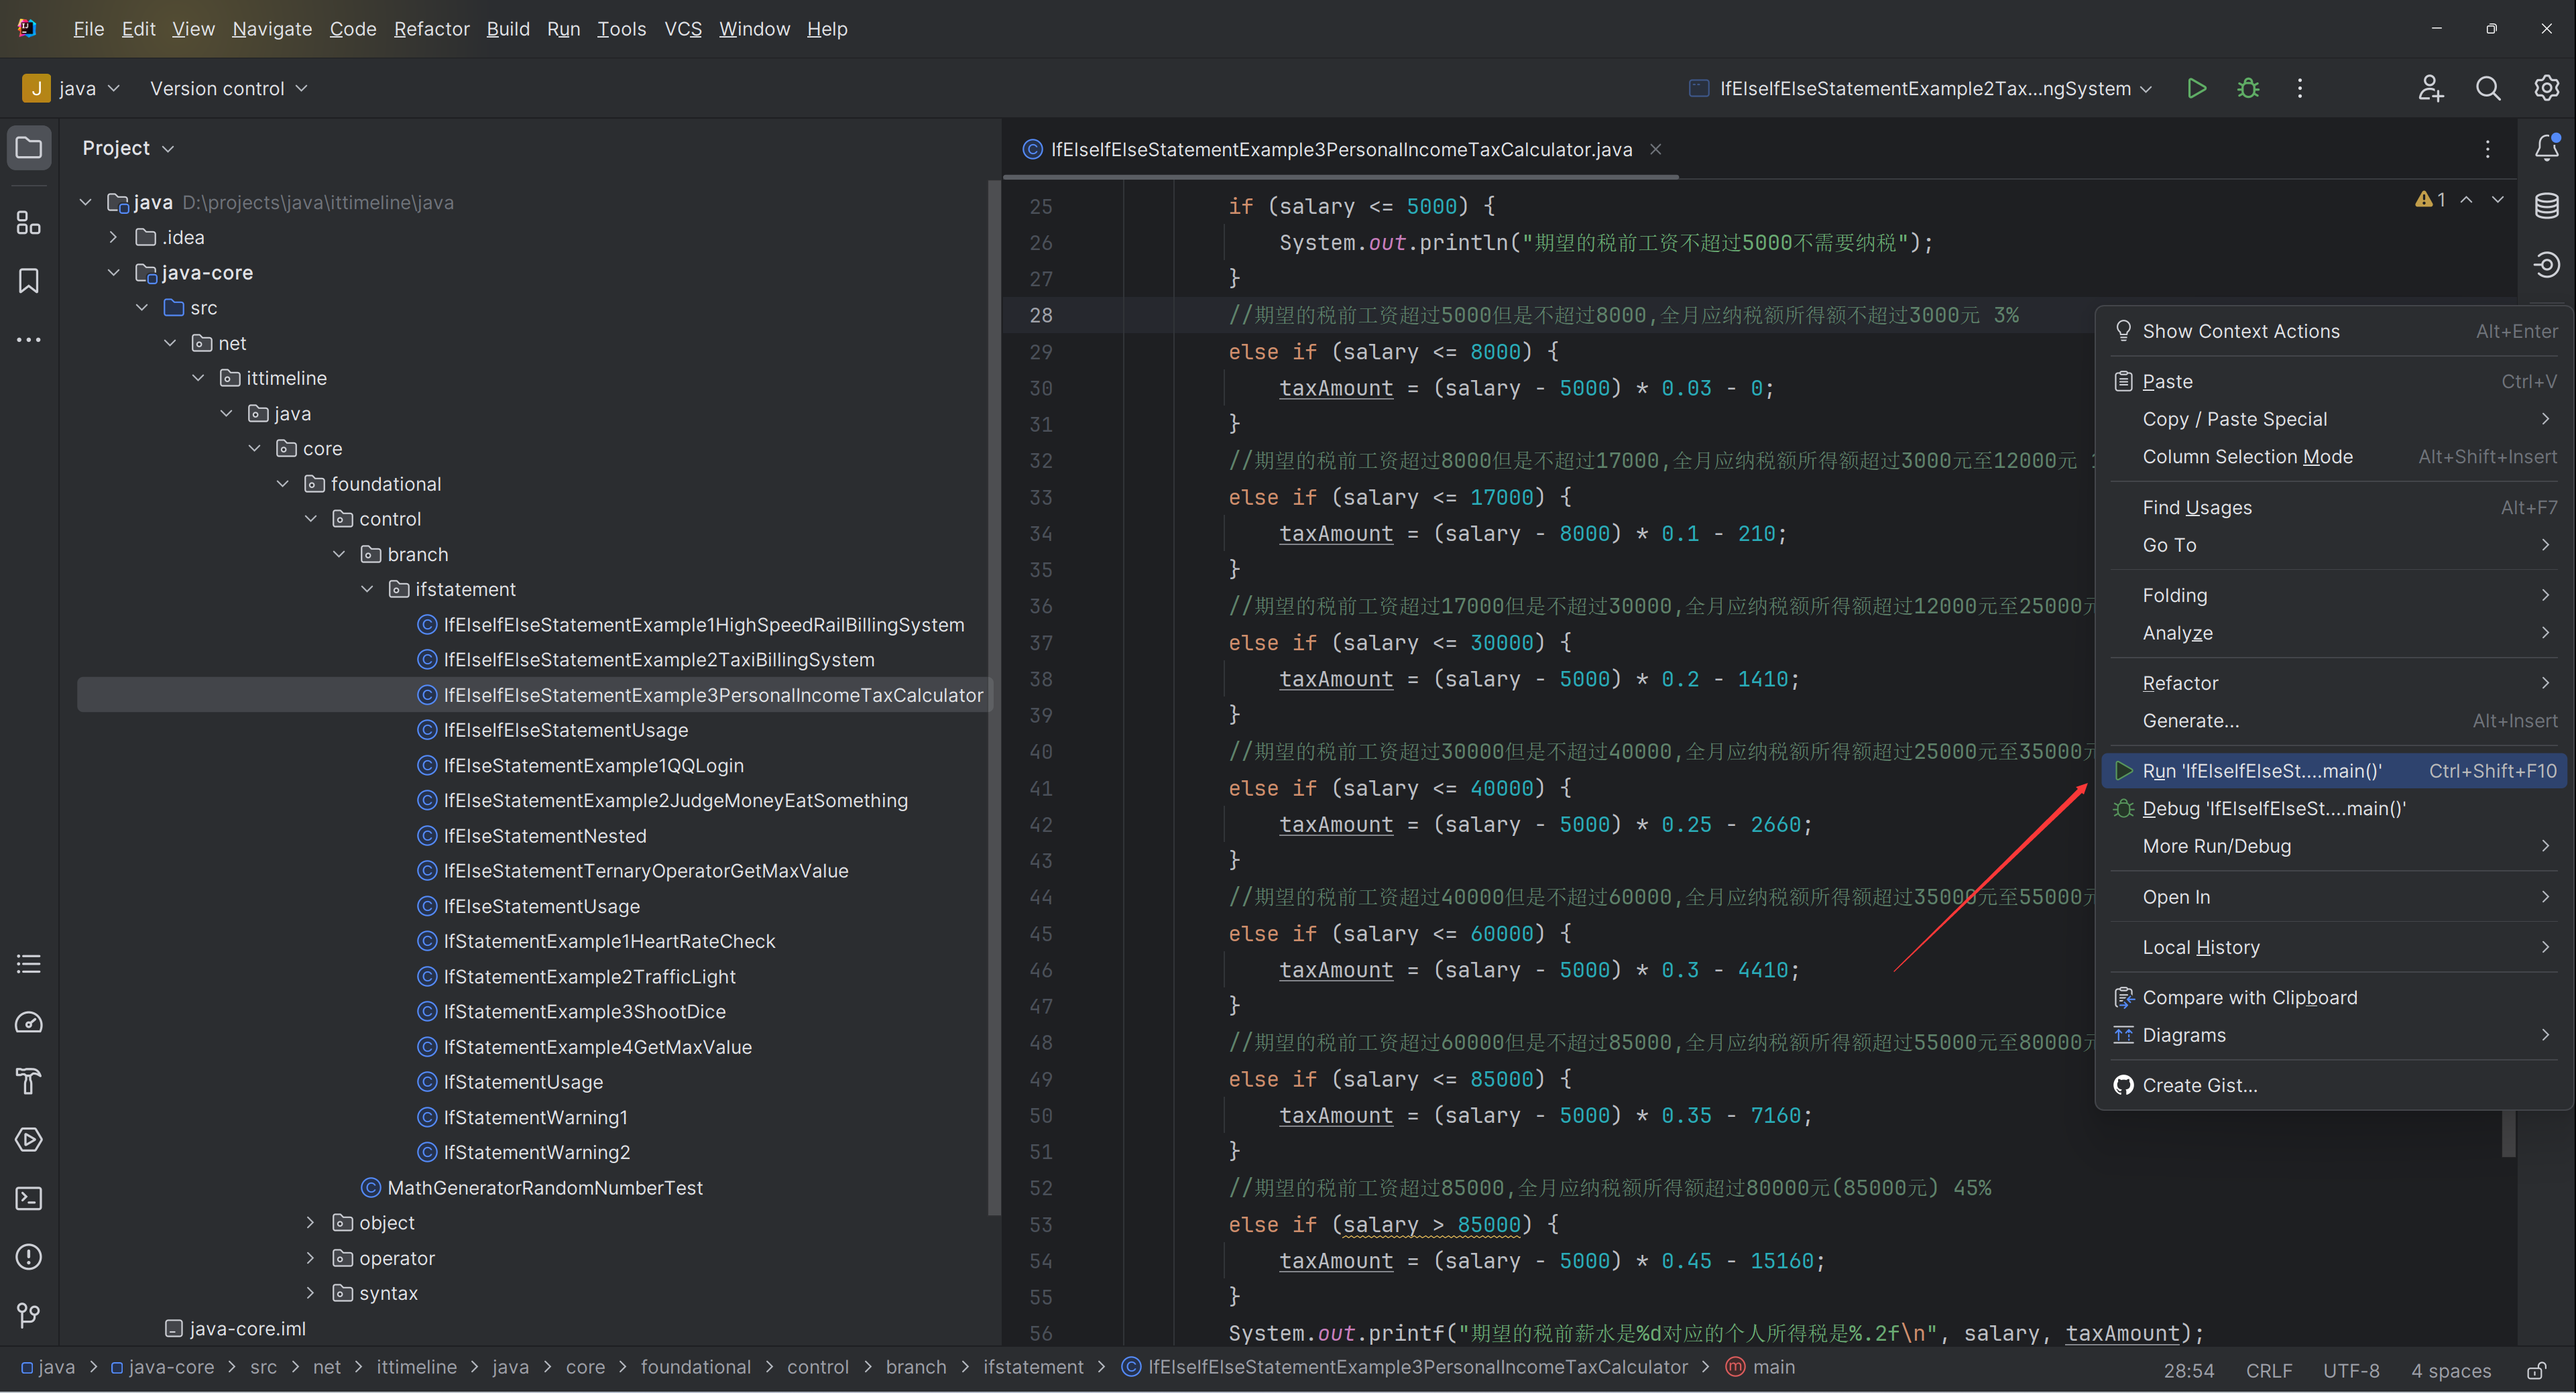2576x1393 pixels.
Task: Select Find Usages in context menu
Action: [x=2334, y=507]
